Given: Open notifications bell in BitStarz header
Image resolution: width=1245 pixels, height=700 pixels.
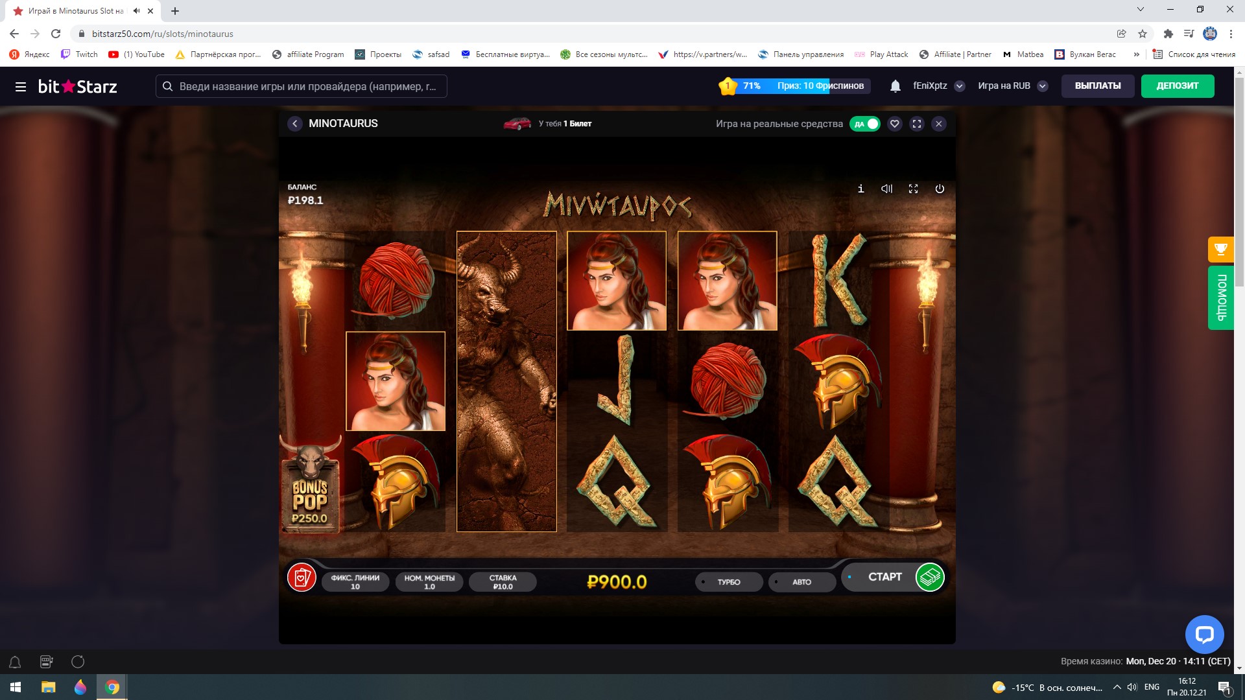Looking at the screenshot, I should point(895,86).
